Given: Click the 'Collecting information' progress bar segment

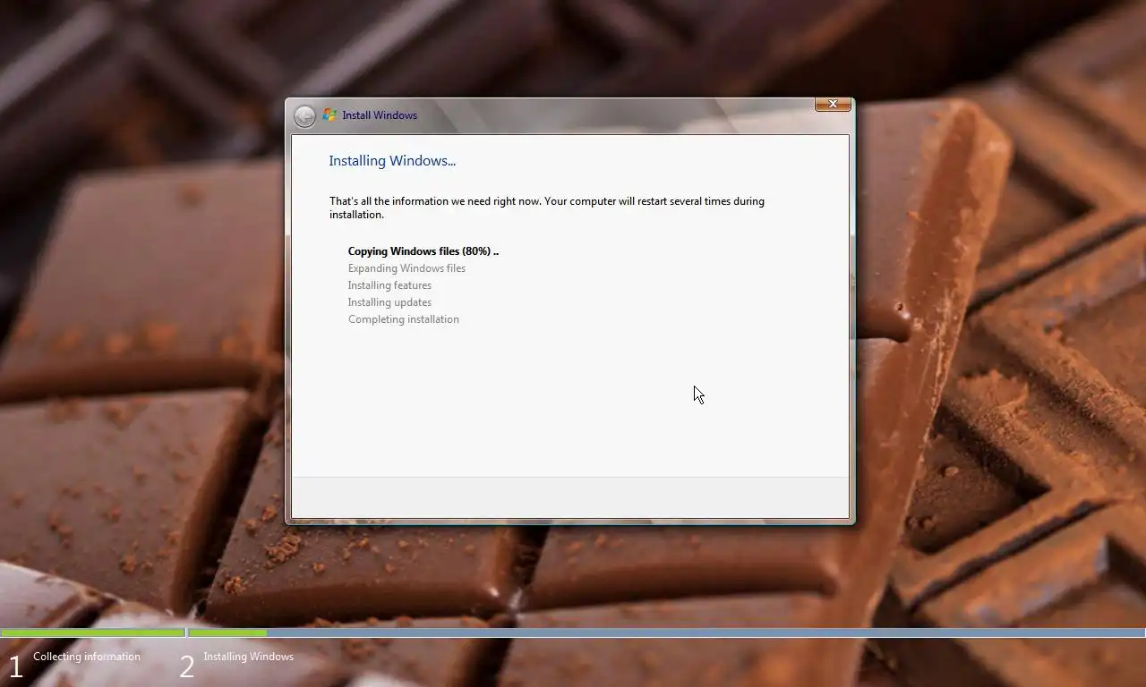Looking at the screenshot, I should click(93, 632).
